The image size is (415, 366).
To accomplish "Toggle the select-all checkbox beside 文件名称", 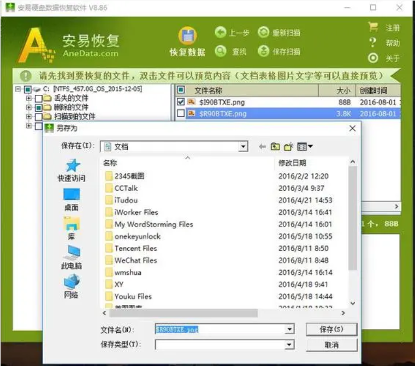I will coord(181,90).
